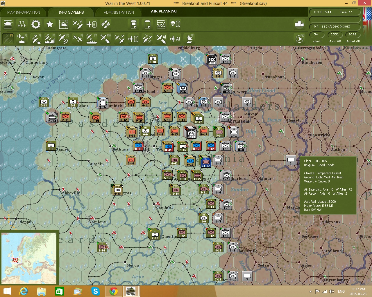The height and width of the screenshot is (297, 372).
Task: Select the 0-43 counter in the Strait of Dover
Action: pyautogui.click(x=44, y=102)
